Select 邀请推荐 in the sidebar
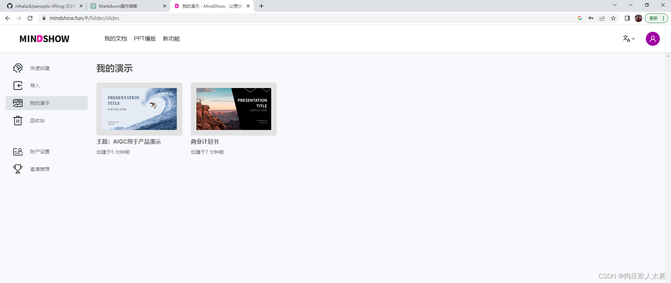This screenshot has height=283, width=671. [46, 169]
